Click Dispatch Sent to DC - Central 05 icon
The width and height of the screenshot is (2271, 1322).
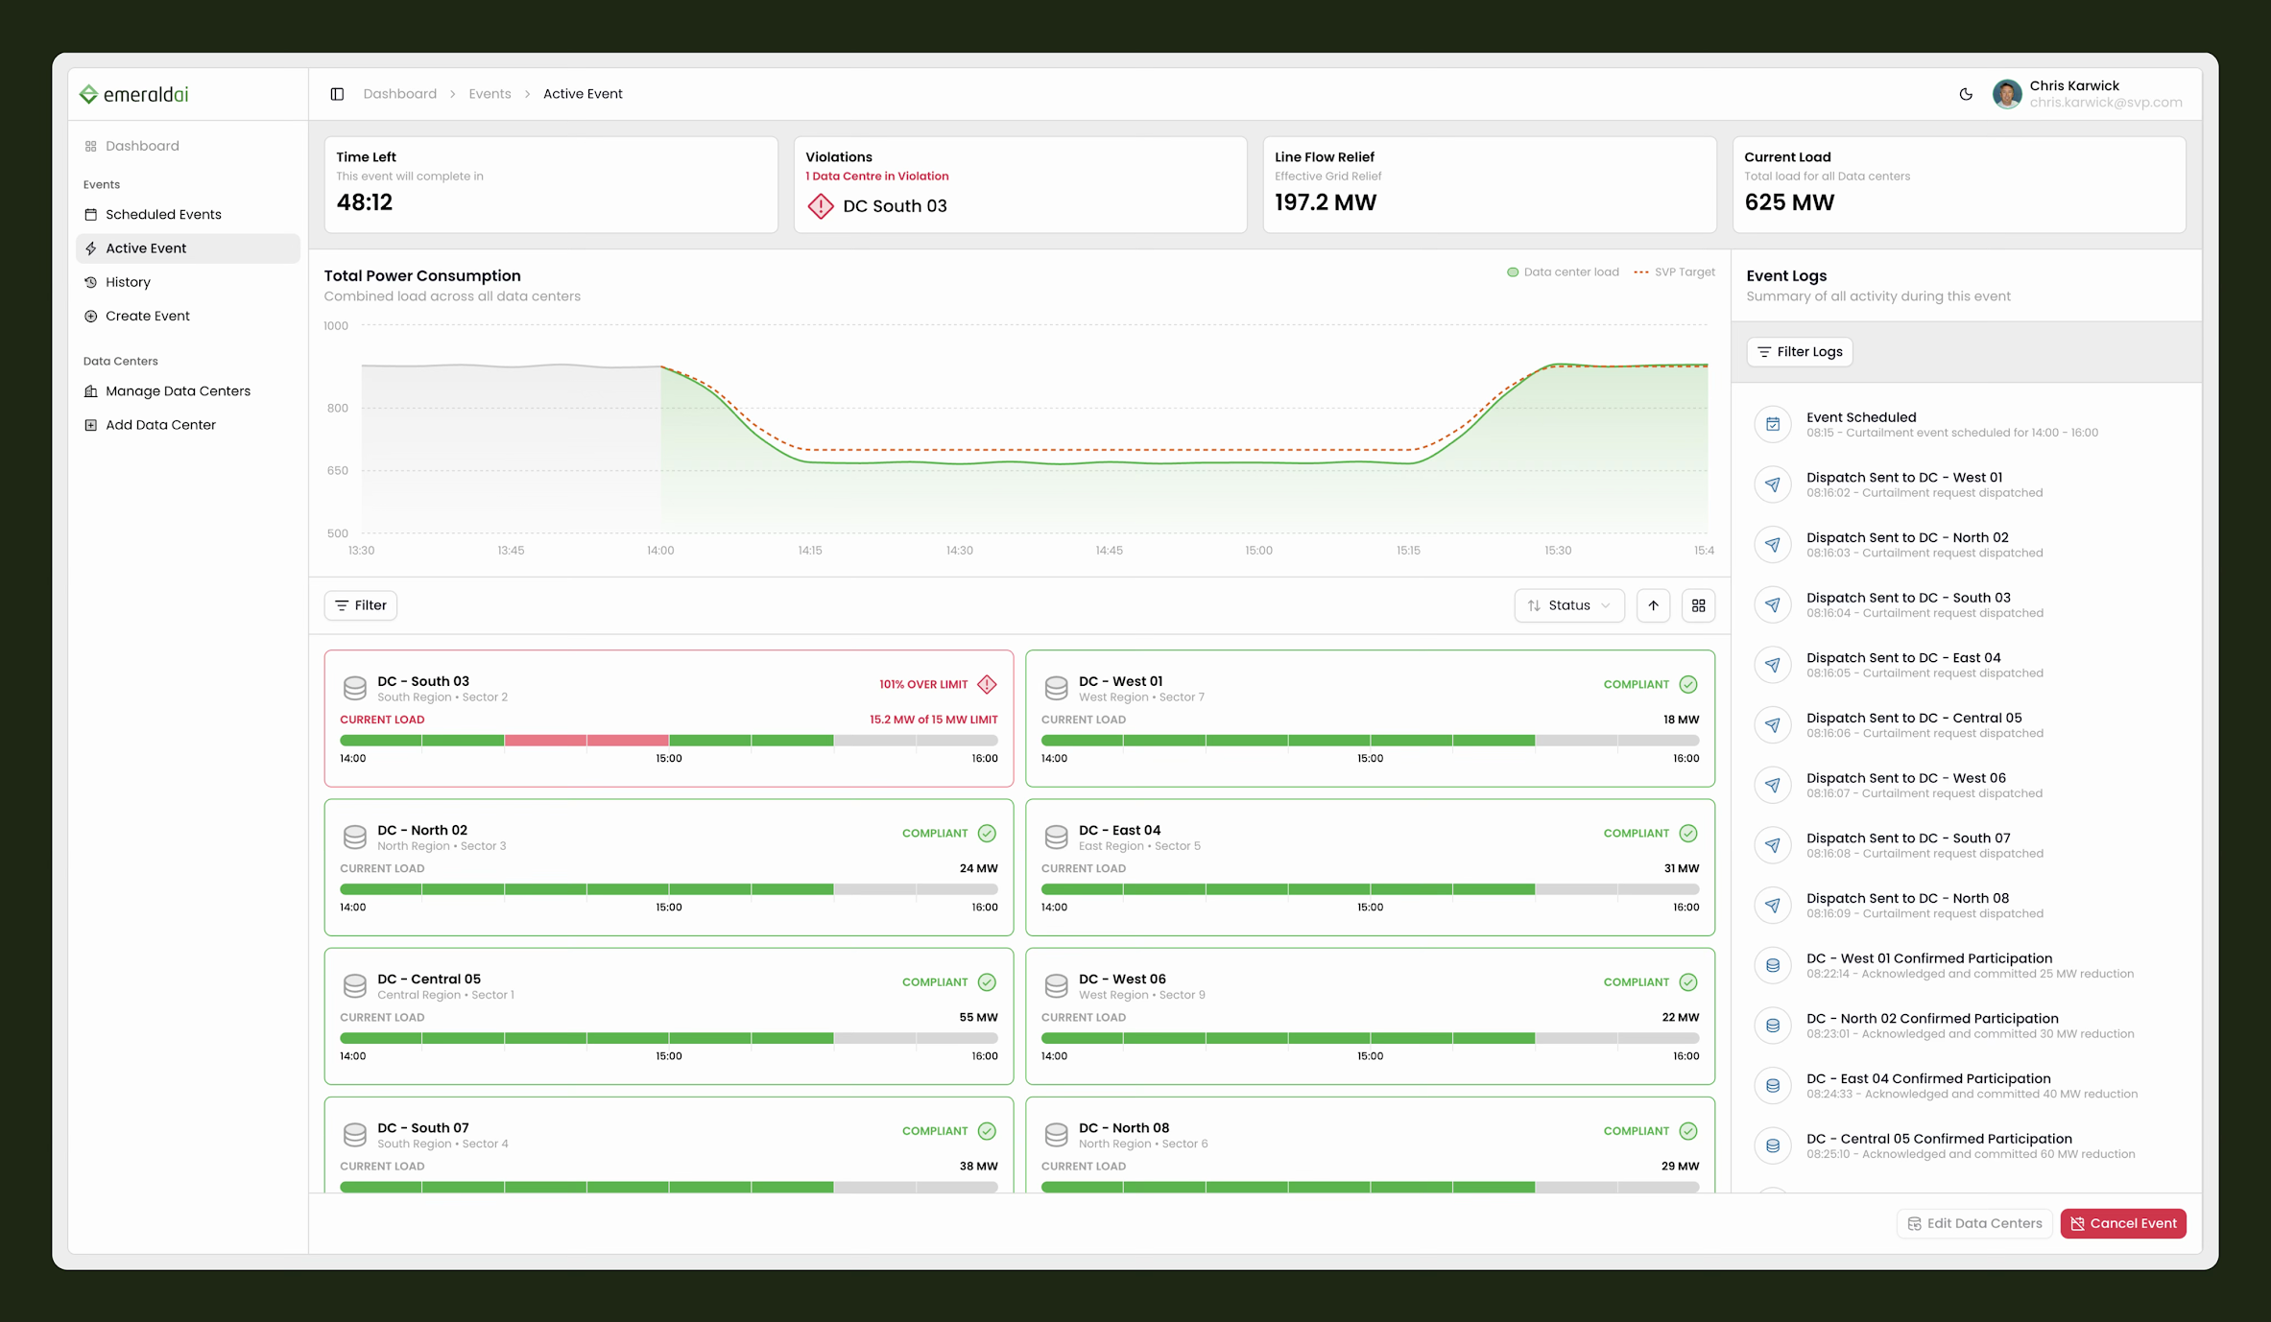point(1773,725)
